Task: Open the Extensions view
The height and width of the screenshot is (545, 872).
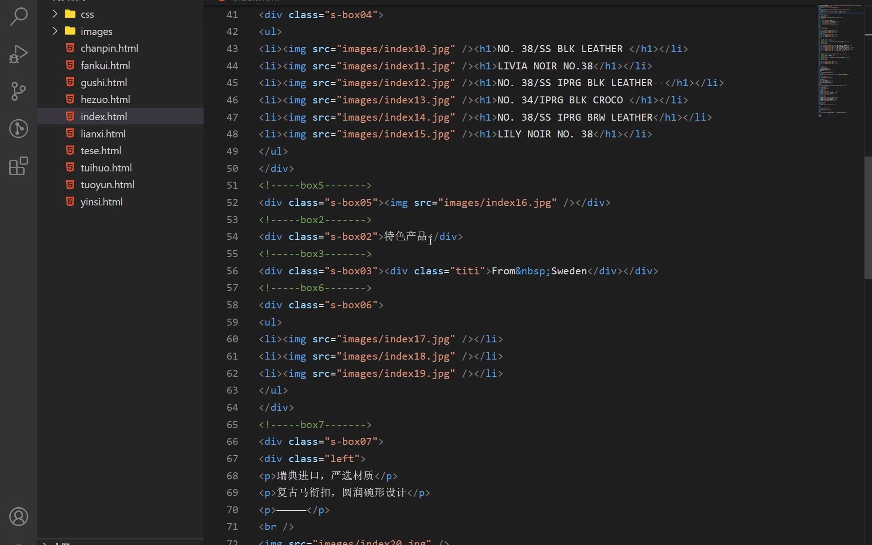Action: [x=18, y=166]
